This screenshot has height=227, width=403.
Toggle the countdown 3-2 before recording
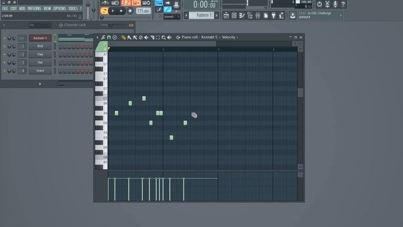(126, 3)
